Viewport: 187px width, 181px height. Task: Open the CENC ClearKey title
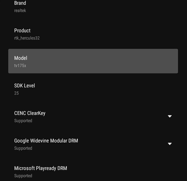[x=30, y=113]
